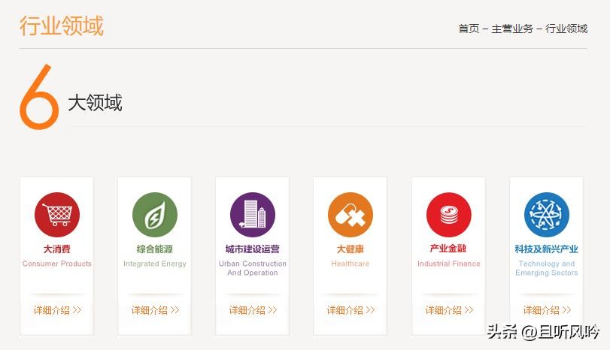
Task: Click 主营业务 breadcrumb item
Action: coord(512,29)
